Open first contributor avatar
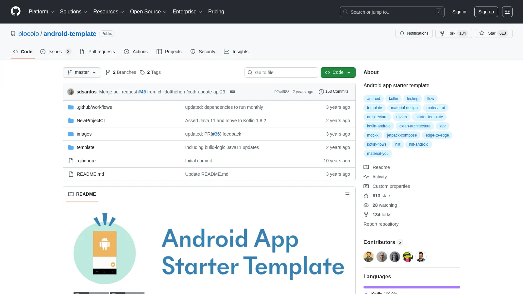 click(369, 257)
